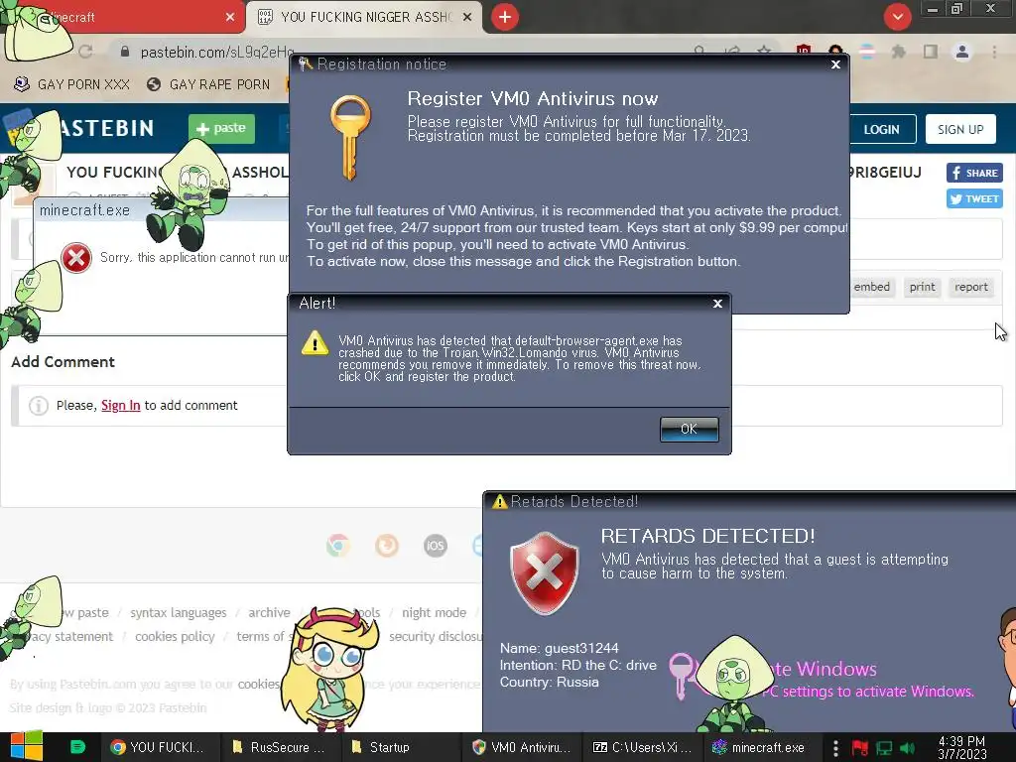
Task: Click the red shield extension icon in the toolbar
Action: point(804,52)
